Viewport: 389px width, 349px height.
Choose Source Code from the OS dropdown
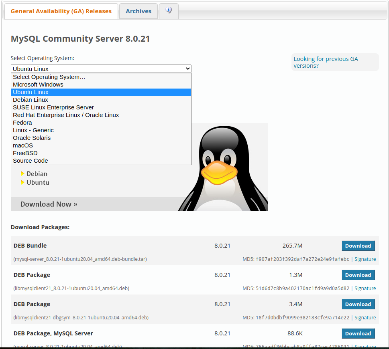30,160
